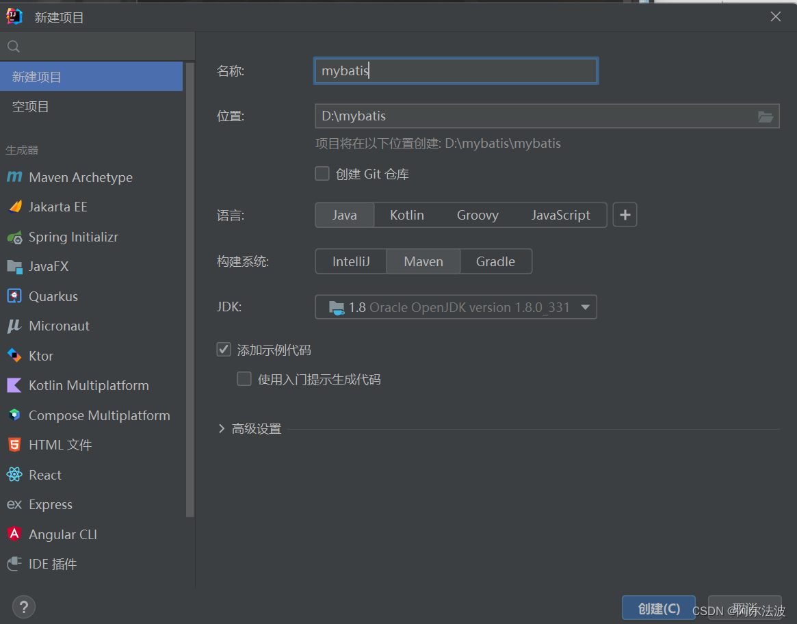This screenshot has height=624, width=797.
Task: Select the New Project list item
Action: pos(92,77)
